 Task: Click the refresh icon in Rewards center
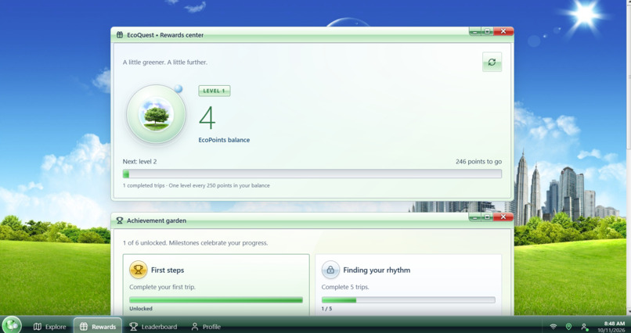[492, 62]
